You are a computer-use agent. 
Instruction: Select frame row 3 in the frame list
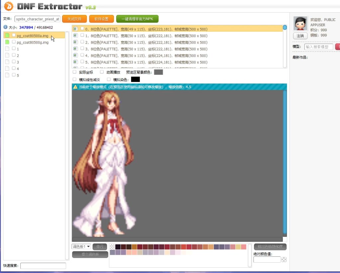click(x=177, y=49)
